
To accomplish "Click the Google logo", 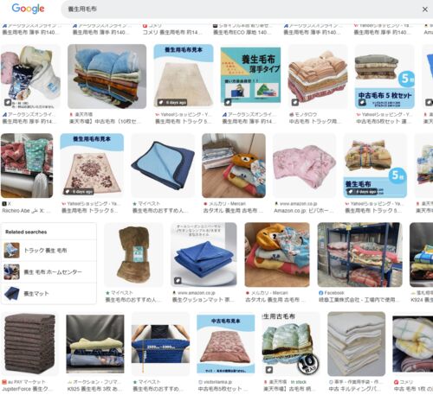I will [28, 9].
